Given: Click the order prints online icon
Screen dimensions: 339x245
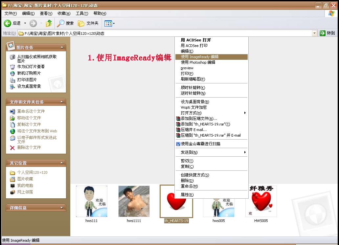Looking at the screenshot, I should tap(12, 73).
